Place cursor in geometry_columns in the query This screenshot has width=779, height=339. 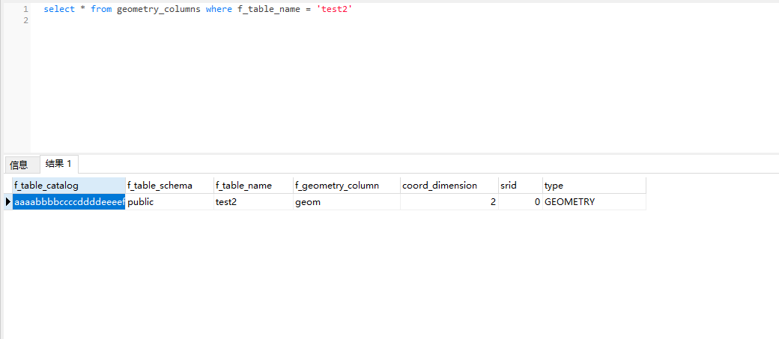coord(159,10)
